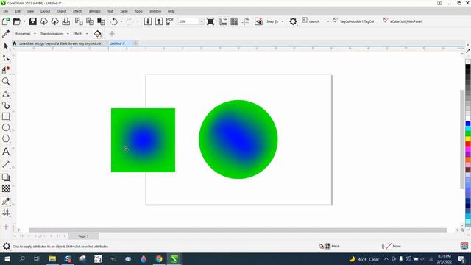Screen dimensions: 471x265
Task: Click the Paste clipboard icon
Action: click(102, 21)
